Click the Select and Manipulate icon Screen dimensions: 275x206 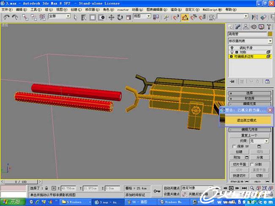[166, 17]
